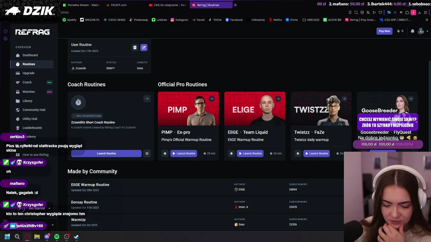Open Facebook bookmark
431x242 pixels.
(x=234, y=20)
